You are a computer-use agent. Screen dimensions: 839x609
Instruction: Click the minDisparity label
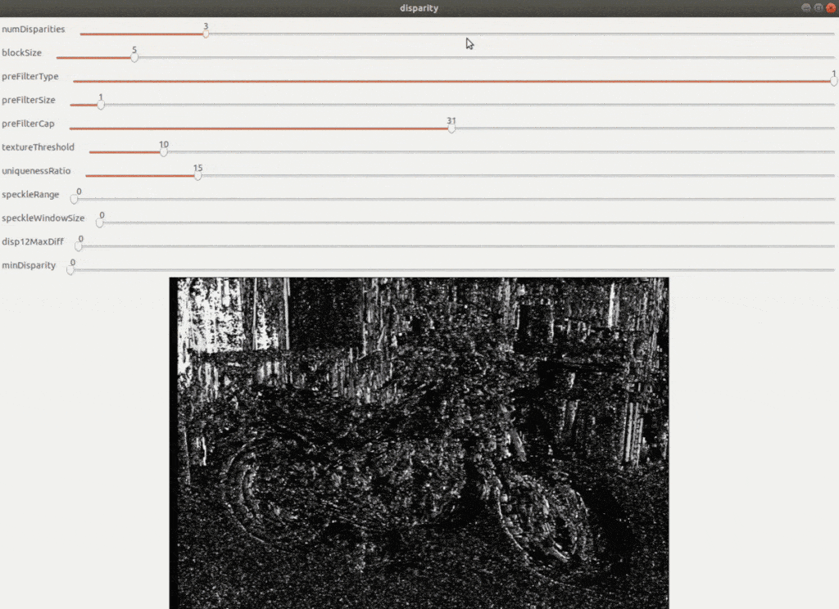point(29,265)
